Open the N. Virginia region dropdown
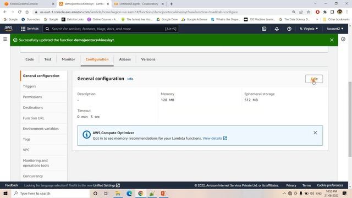Viewport: 352px width, 198px height. pyautogui.click(x=309, y=29)
